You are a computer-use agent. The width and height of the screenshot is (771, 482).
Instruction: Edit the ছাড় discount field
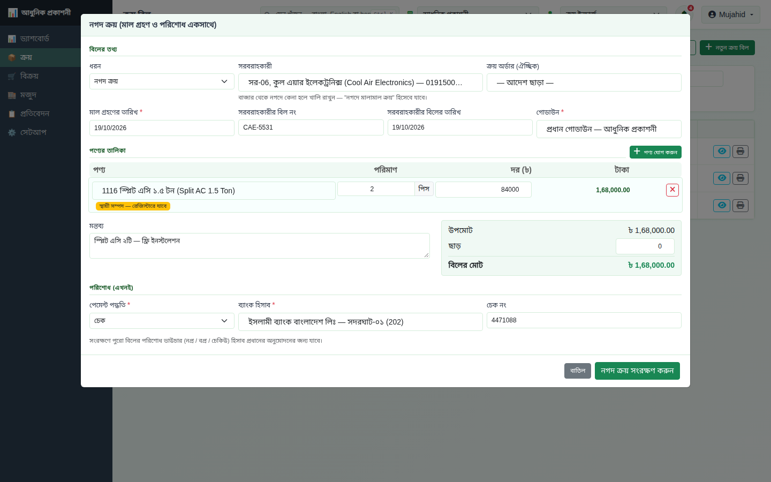(x=645, y=246)
